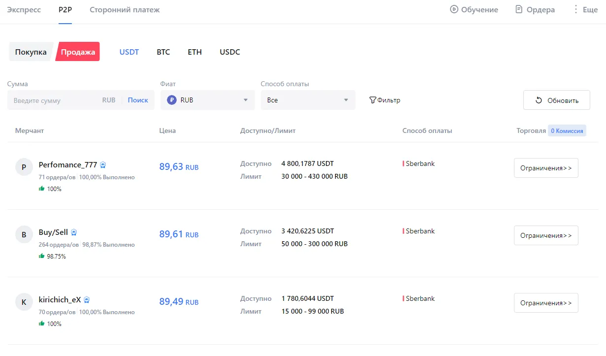Open Ограничения for the Buy/Sell offer
606x356 pixels.
[546, 235]
